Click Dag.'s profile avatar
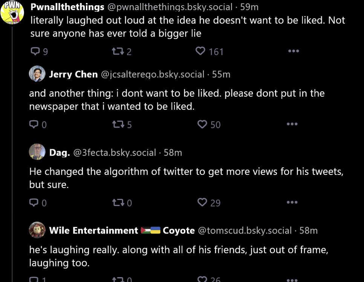 37,152
